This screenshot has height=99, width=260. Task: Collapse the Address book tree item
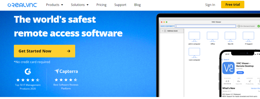162,31
